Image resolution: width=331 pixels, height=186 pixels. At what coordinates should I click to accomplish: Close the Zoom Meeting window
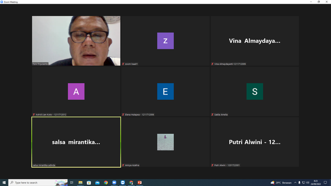tap(326, 2)
